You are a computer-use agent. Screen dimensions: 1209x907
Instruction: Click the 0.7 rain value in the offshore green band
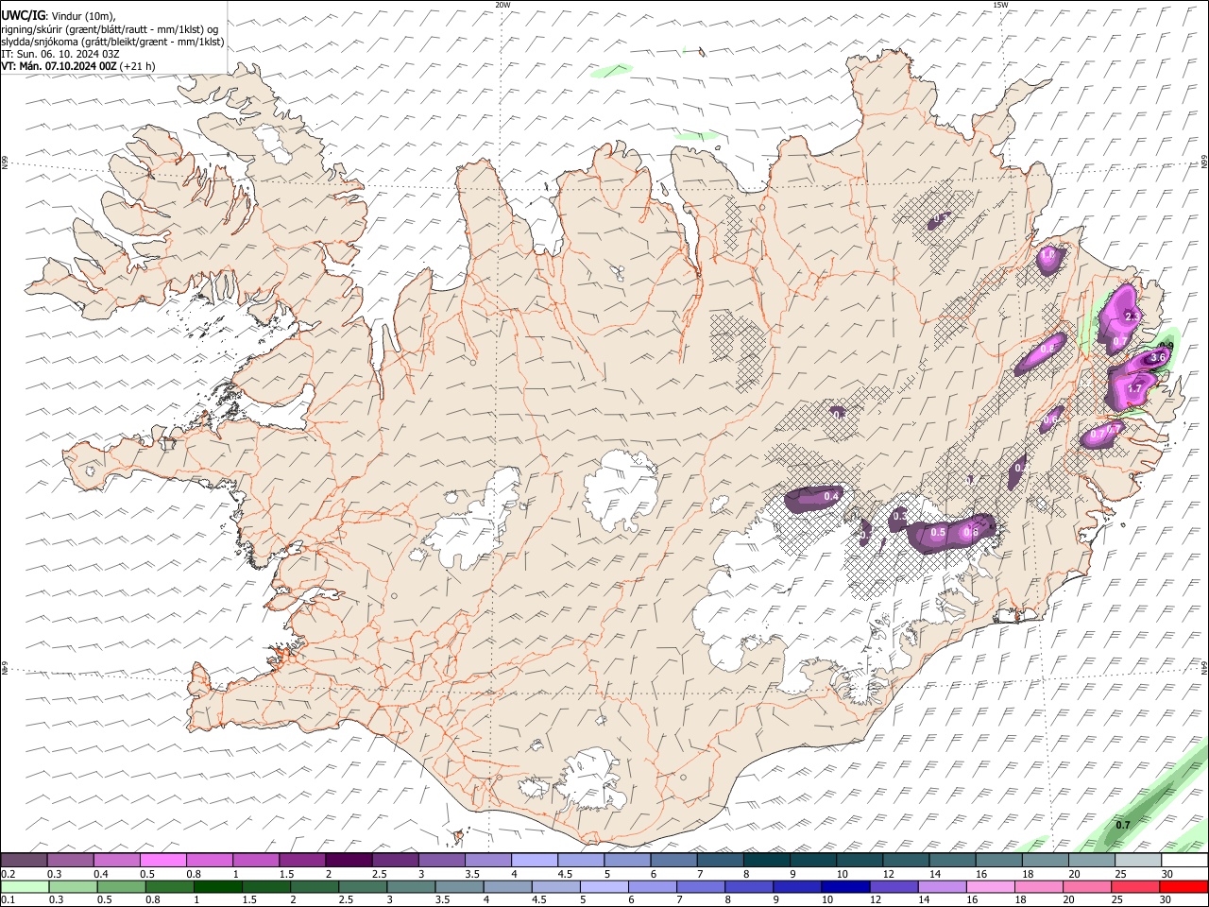click(1123, 825)
